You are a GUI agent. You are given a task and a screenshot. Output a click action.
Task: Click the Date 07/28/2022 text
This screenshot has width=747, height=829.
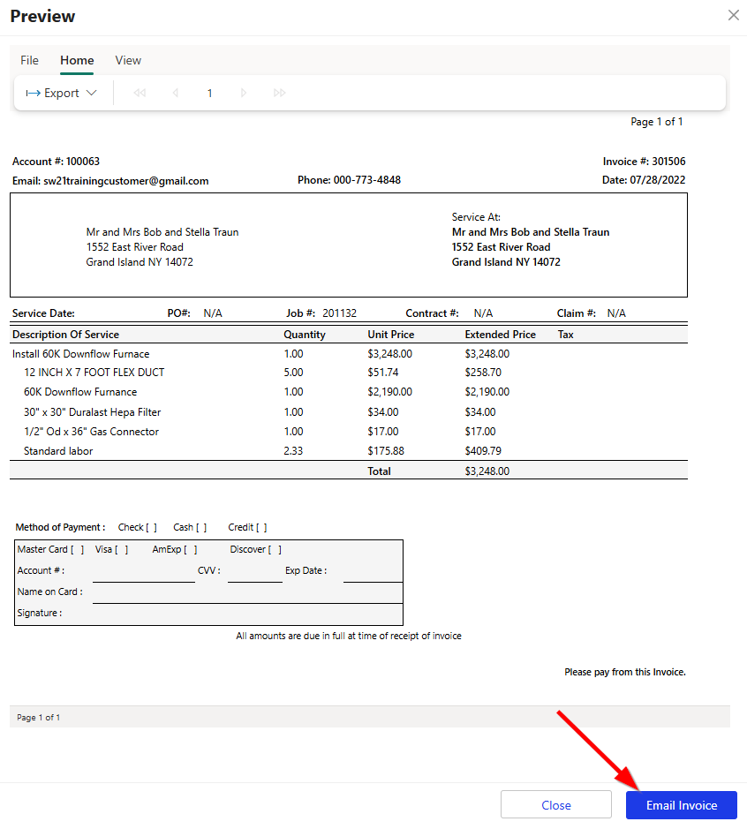[x=644, y=180]
